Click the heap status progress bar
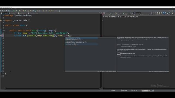Viewport: 175px width, 98px height. (x=147, y=90)
